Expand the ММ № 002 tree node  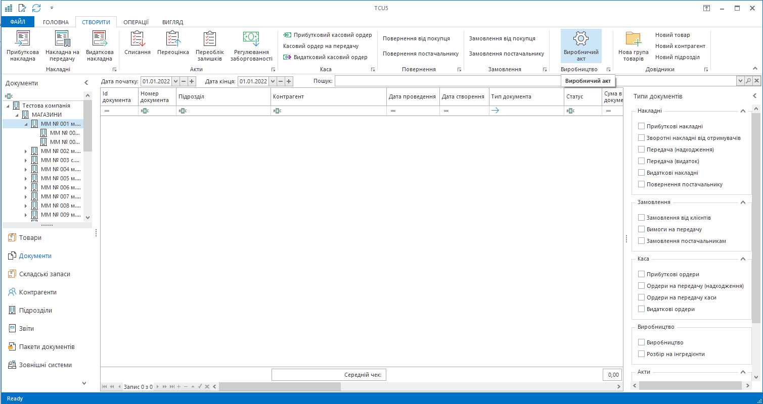(x=26, y=151)
